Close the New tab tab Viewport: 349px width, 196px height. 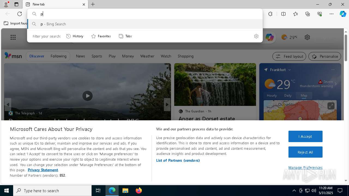pos(84,4)
